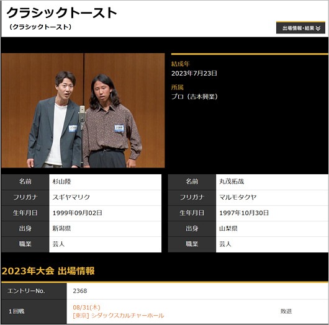
Task: Click the name 丸茂拓哉
Action: [232, 181]
